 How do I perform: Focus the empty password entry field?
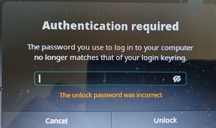point(110,79)
